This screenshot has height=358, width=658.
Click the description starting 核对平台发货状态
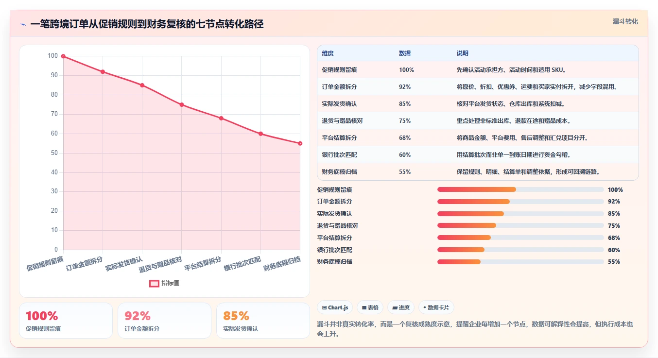pyautogui.click(x=511, y=104)
